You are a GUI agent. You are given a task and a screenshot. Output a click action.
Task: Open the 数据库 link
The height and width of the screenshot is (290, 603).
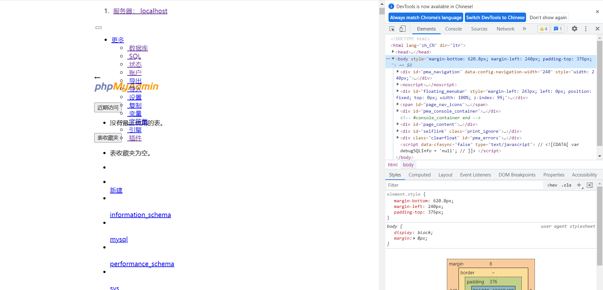(x=138, y=48)
